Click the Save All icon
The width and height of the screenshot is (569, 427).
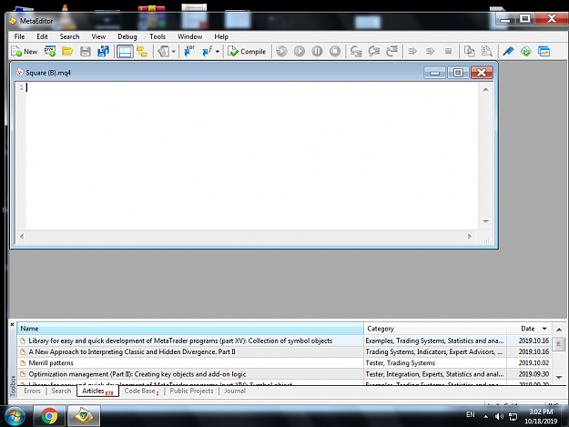(103, 52)
